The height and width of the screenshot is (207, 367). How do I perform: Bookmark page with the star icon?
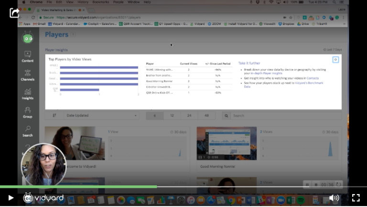click(x=291, y=18)
